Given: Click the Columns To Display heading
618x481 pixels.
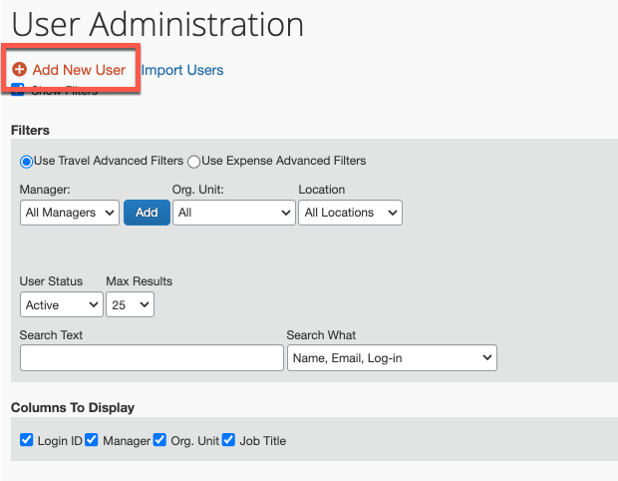Looking at the screenshot, I should (x=73, y=407).
